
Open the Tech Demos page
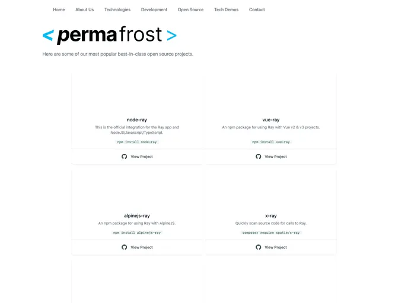tap(226, 10)
